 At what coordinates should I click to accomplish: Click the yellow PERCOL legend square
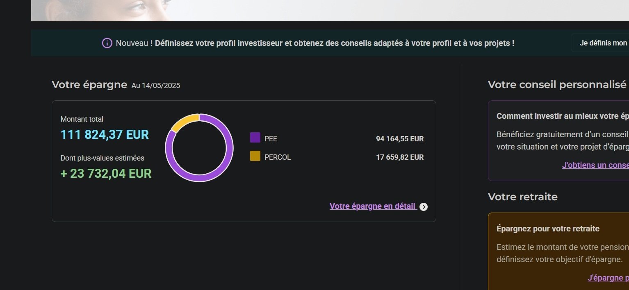[255, 156]
